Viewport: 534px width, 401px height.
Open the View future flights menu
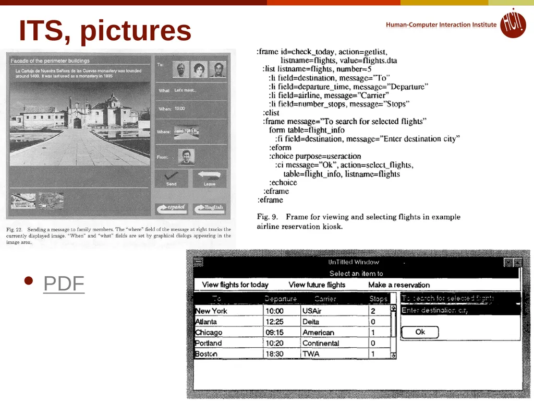click(x=317, y=285)
